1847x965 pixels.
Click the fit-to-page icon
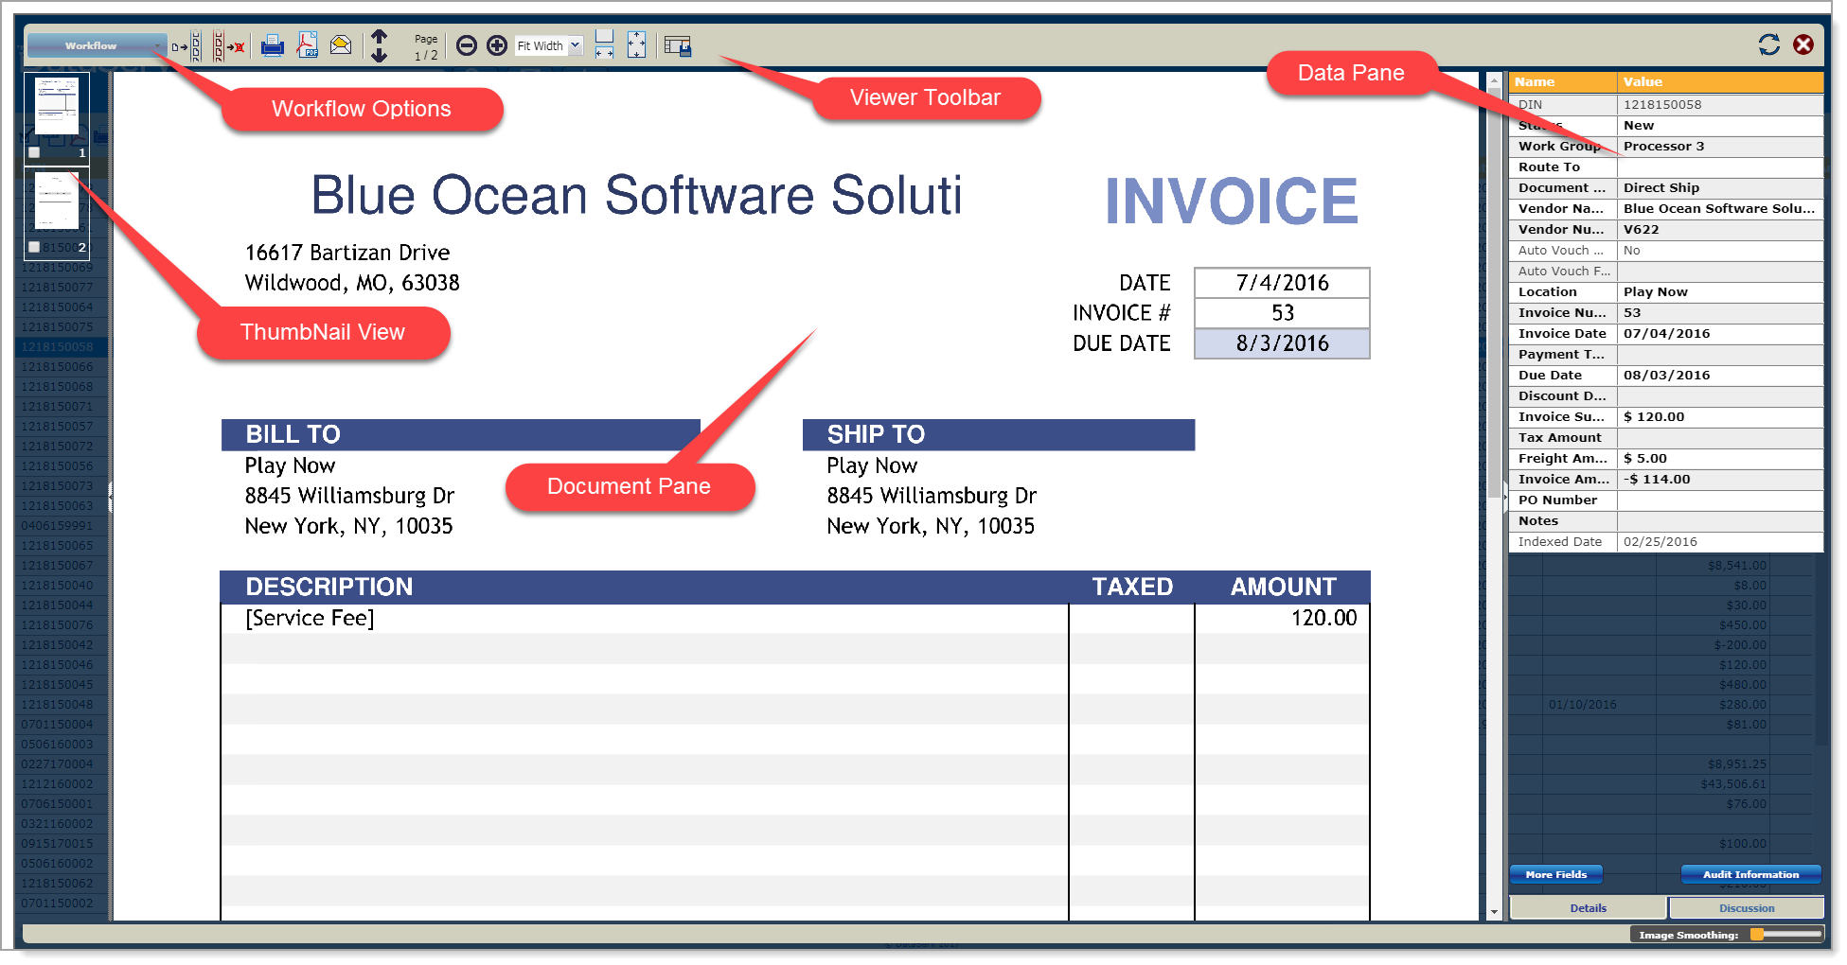click(x=636, y=44)
